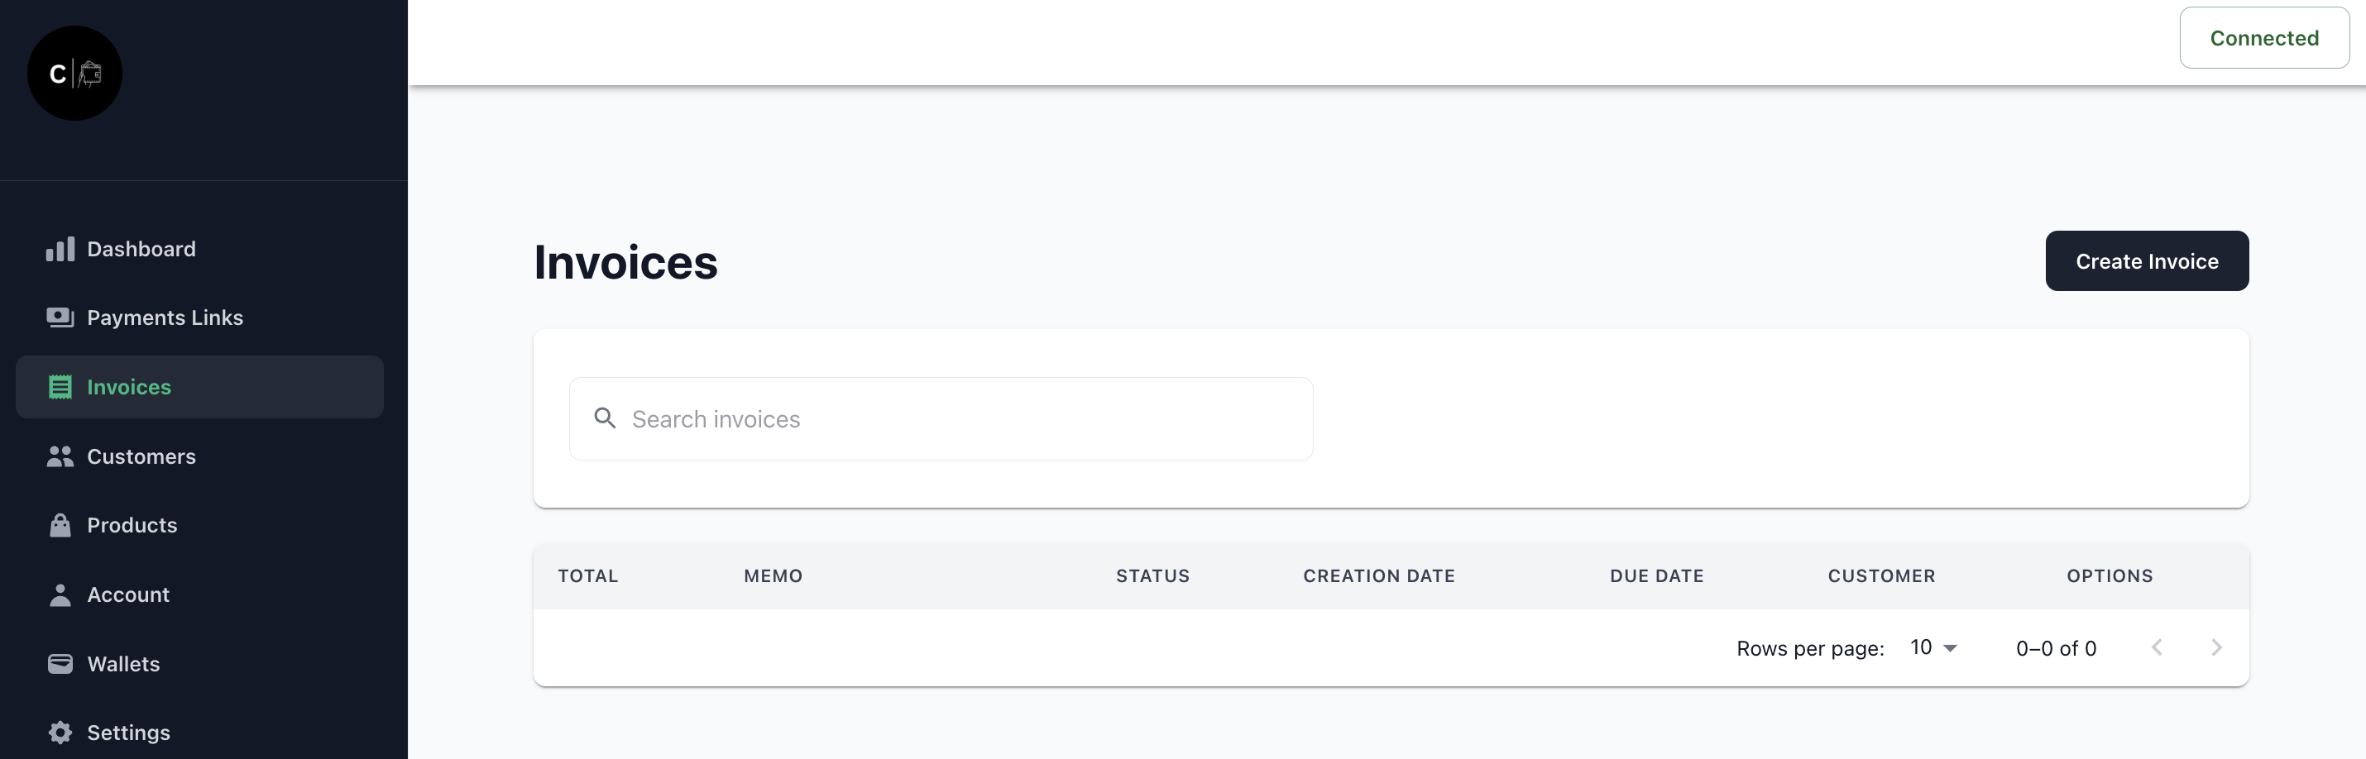Click the magnifier icon in search box

click(x=605, y=418)
